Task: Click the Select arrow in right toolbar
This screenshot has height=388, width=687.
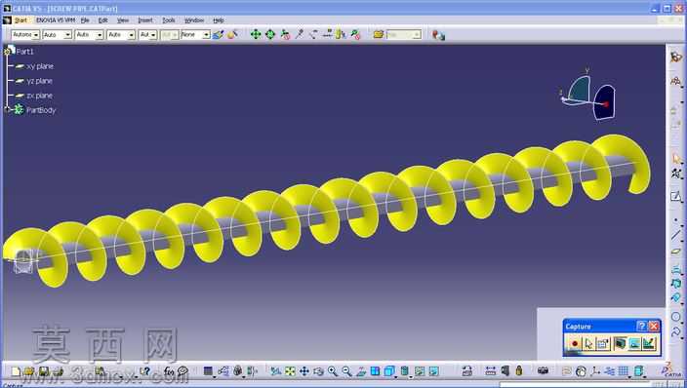Action: point(676,159)
